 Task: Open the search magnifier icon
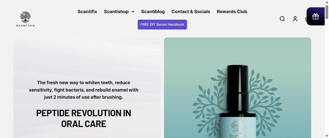pos(282,19)
